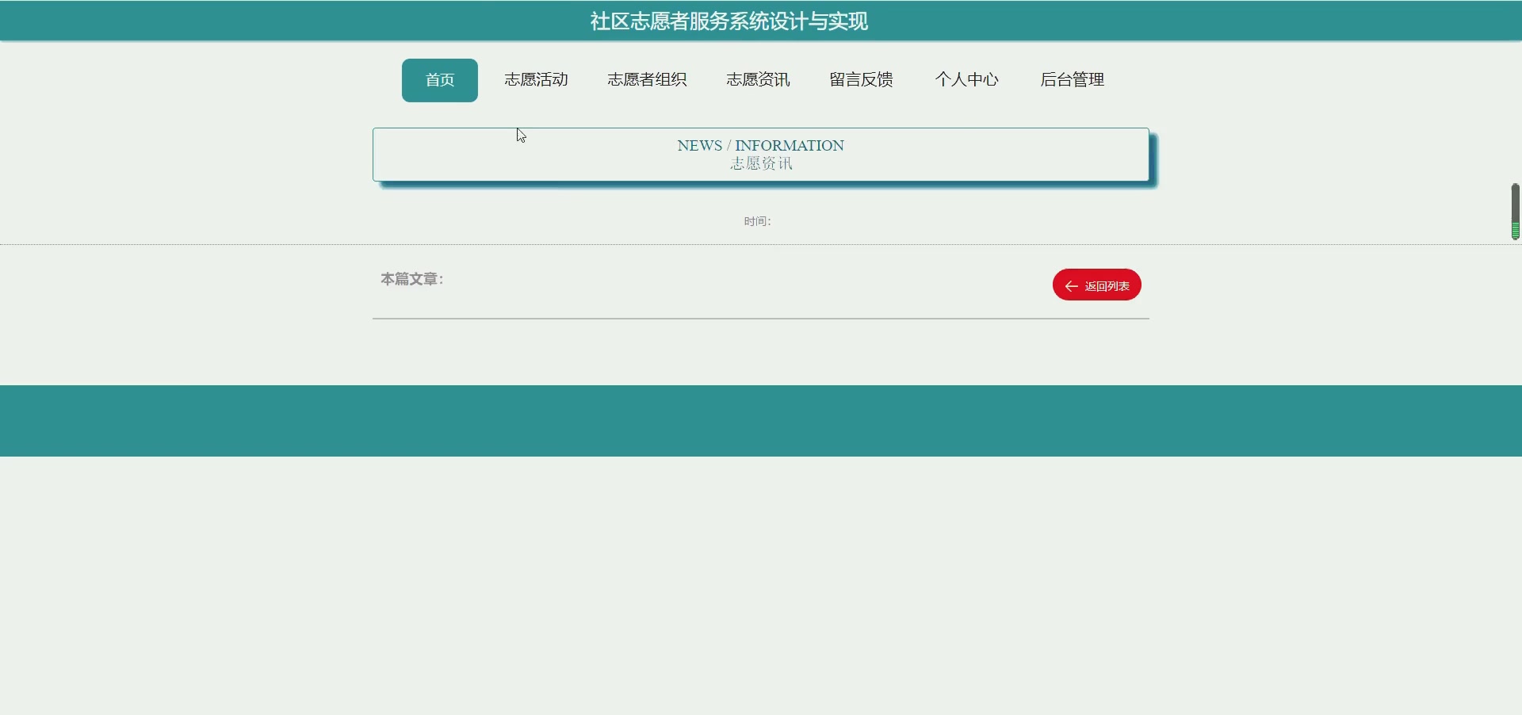Open 后台管理 in the navigation bar
Image resolution: width=1522 pixels, height=715 pixels.
coord(1073,80)
